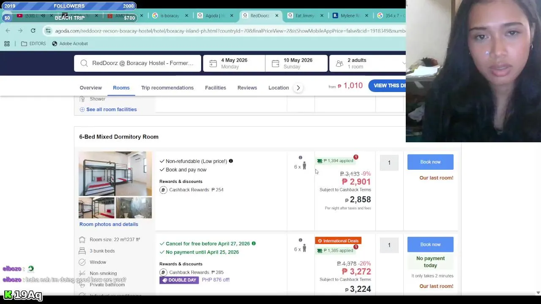Click the page scrollbar down arrow
Screen dimensions: 541x304
[538, 293]
